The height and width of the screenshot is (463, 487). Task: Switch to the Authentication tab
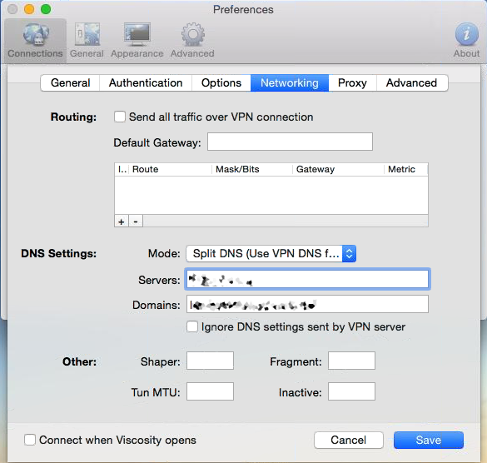tap(146, 83)
